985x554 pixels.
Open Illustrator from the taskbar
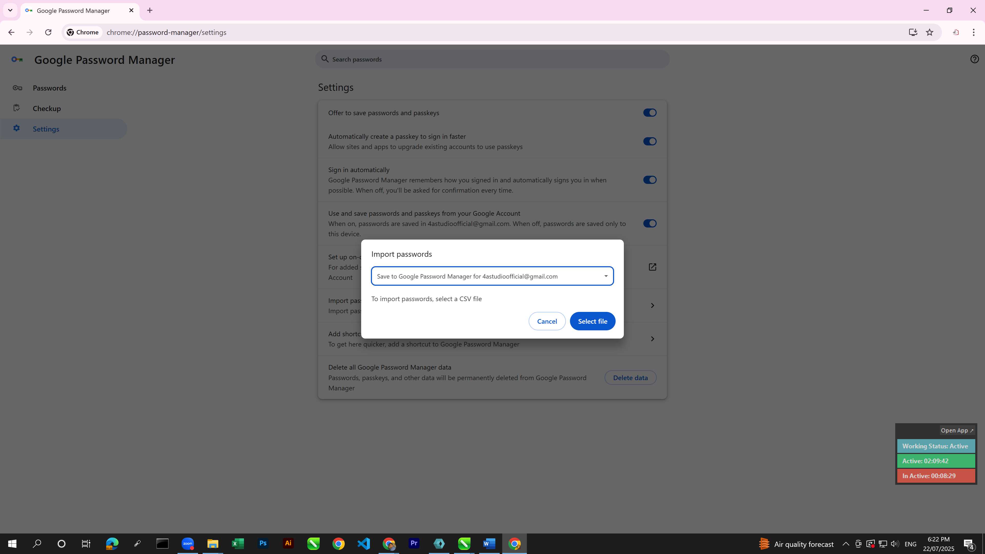pos(288,544)
